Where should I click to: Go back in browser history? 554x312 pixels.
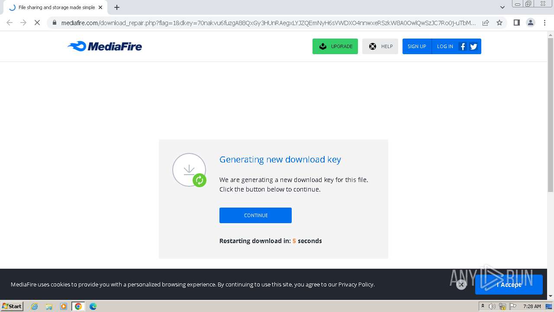(10, 23)
